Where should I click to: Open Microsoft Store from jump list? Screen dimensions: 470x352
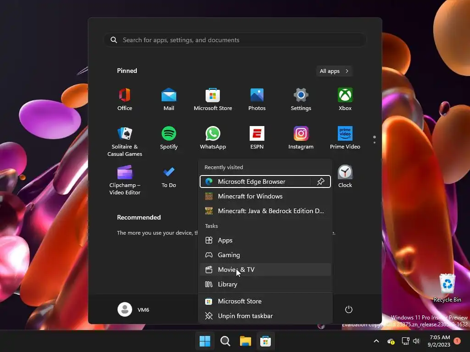pyautogui.click(x=265, y=301)
